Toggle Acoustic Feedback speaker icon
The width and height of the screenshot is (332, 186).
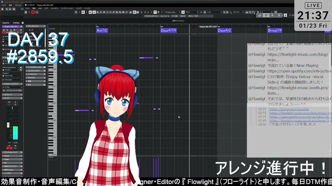pyautogui.click(x=90, y=12)
